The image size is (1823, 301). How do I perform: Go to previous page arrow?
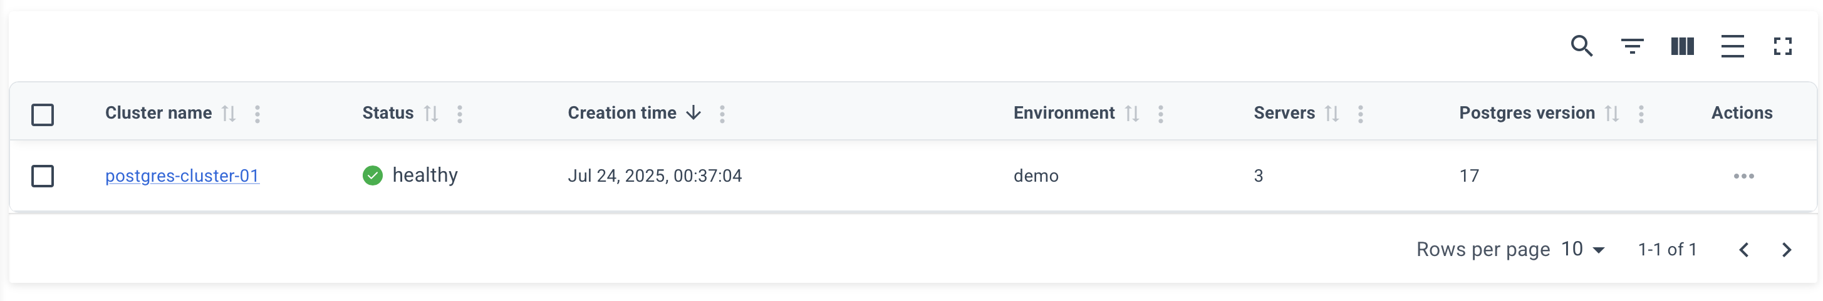pos(1743,250)
